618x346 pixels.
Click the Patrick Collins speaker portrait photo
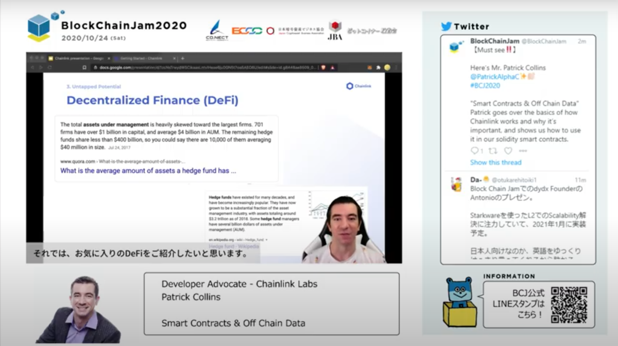coord(78,309)
